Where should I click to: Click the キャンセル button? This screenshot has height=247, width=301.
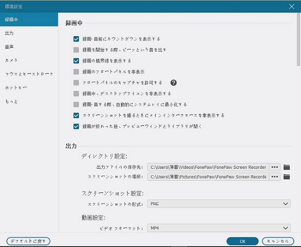[278, 241]
